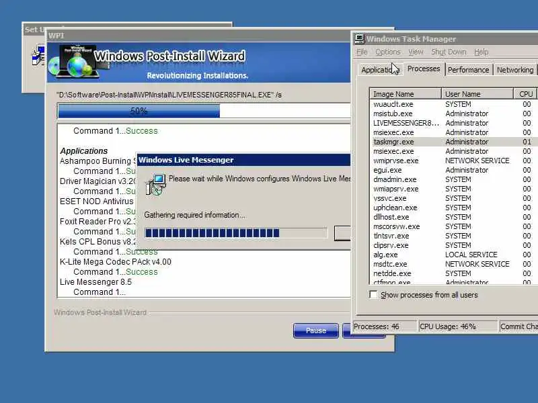This screenshot has width=538, height=403.
Task: Select the wmiapsrv.exe process
Action: point(453,189)
